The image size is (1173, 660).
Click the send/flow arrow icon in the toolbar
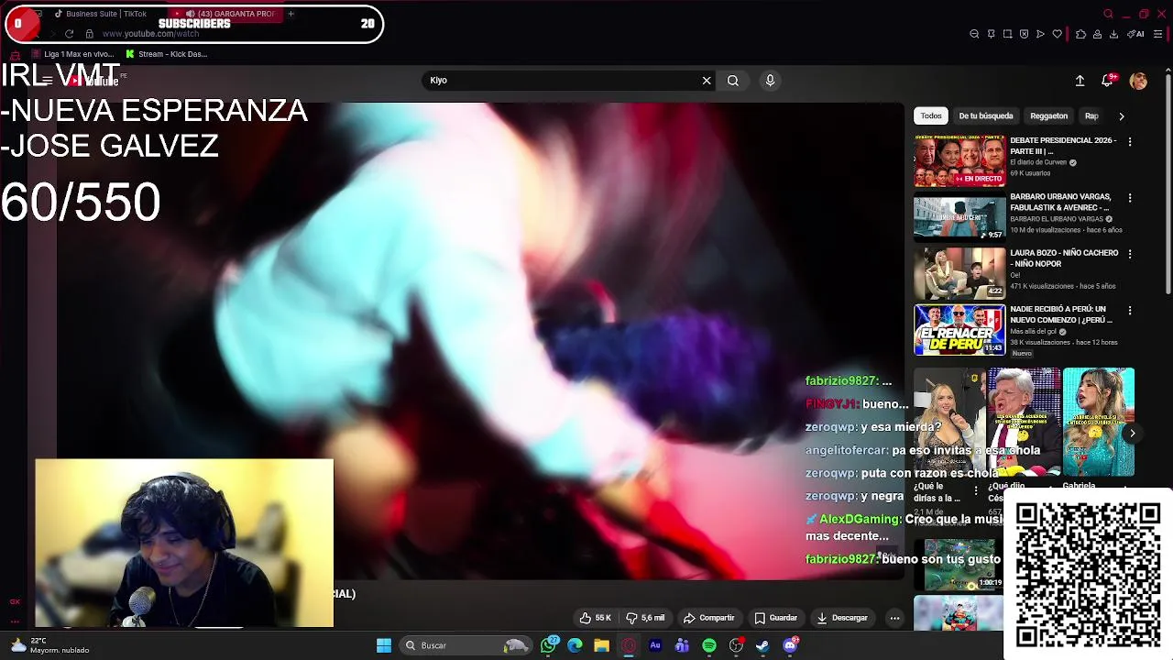click(1040, 34)
